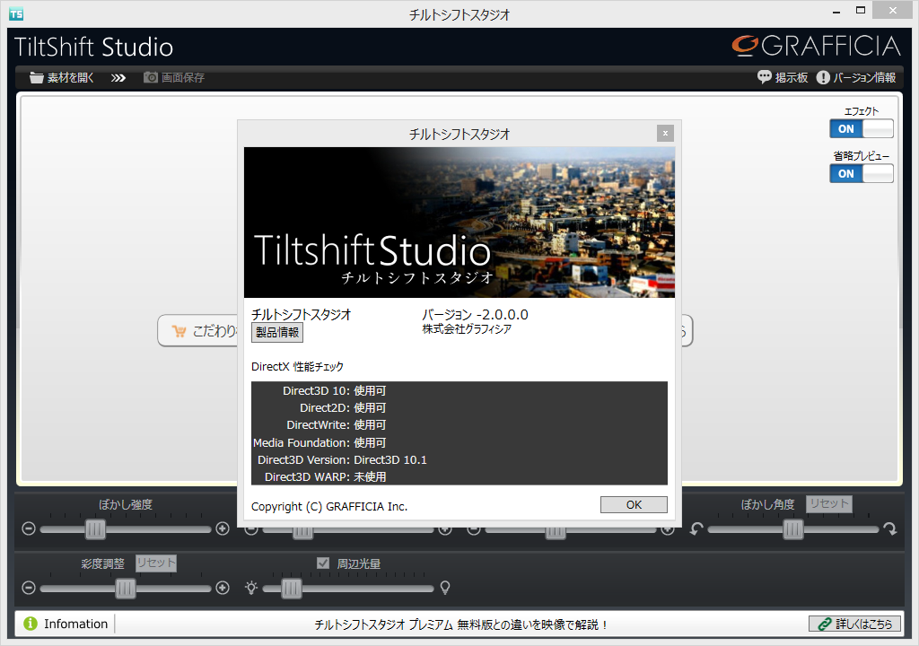Open the 掲示板 speech bubble icon
The width and height of the screenshot is (919, 646).
[x=764, y=77]
